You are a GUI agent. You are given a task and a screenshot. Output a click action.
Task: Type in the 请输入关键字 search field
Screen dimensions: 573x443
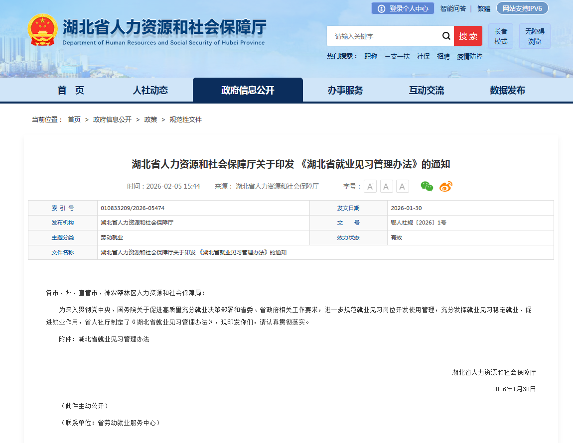[x=384, y=36]
